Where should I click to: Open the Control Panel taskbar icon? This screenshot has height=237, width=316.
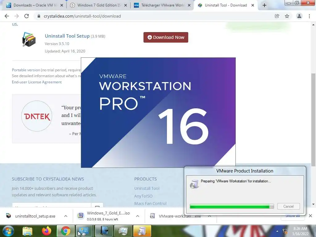point(85,231)
